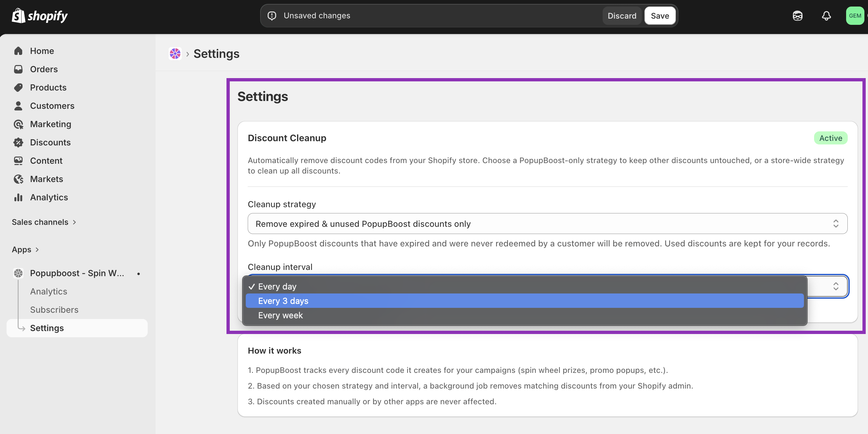868x434 pixels.
Task: Discard the unsaved changes
Action: pos(622,16)
